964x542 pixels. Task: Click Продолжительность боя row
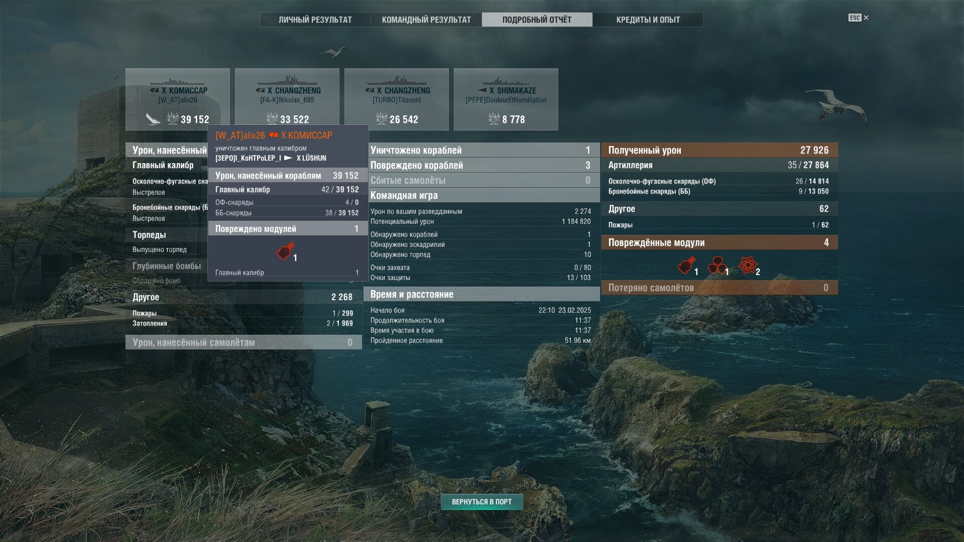481,320
